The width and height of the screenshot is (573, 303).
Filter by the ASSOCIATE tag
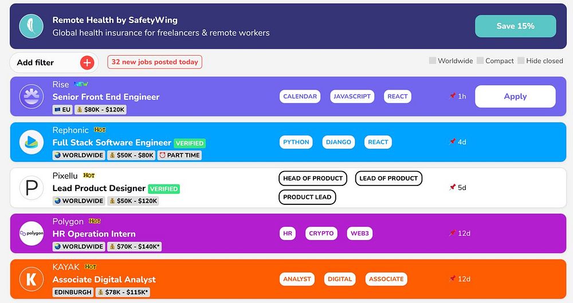pos(386,279)
